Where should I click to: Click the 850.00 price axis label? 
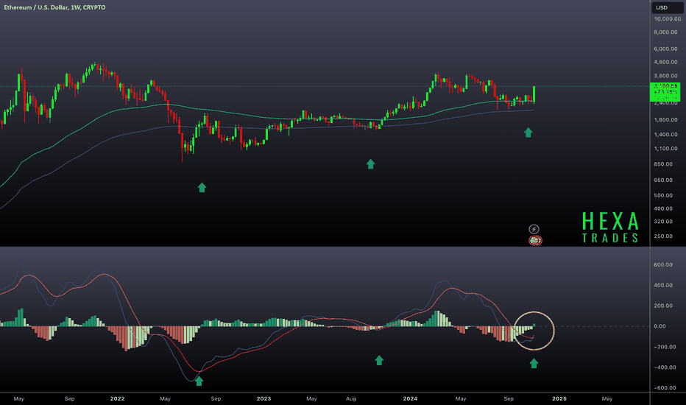tap(663, 164)
